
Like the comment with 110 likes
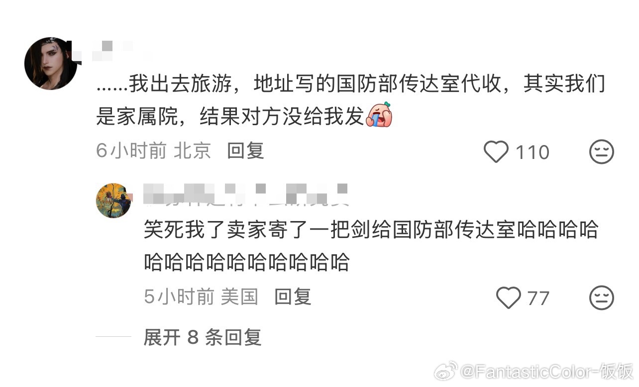pyautogui.click(x=496, y=152)
